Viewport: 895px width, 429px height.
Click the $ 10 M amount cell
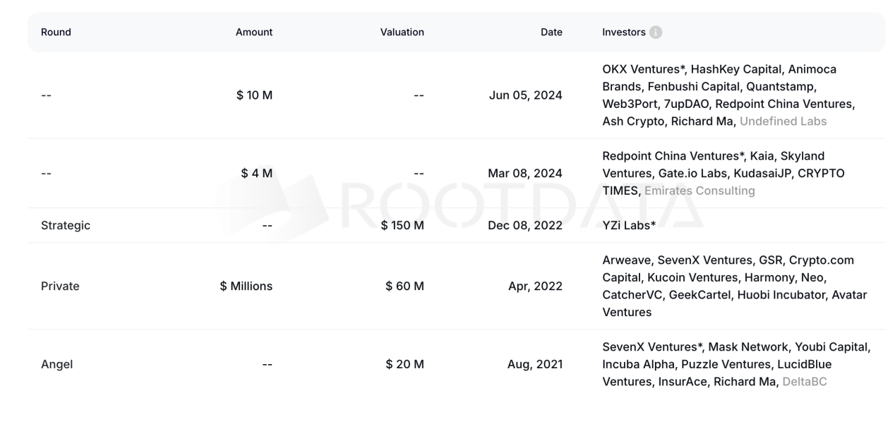pos(254,95)
